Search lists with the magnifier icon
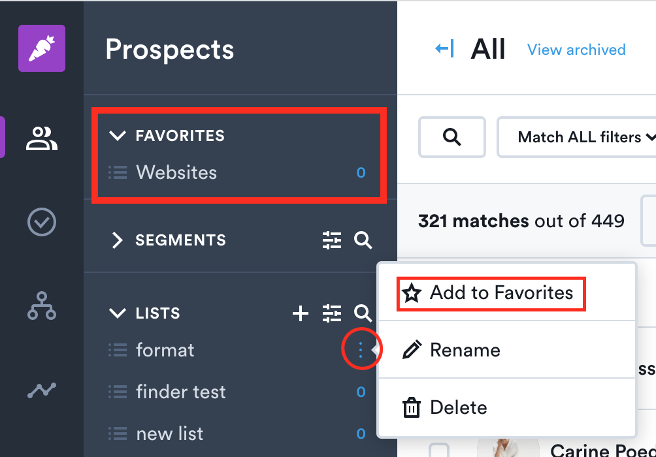Screen dimensions: 656x457 click(x=363, y=313)
